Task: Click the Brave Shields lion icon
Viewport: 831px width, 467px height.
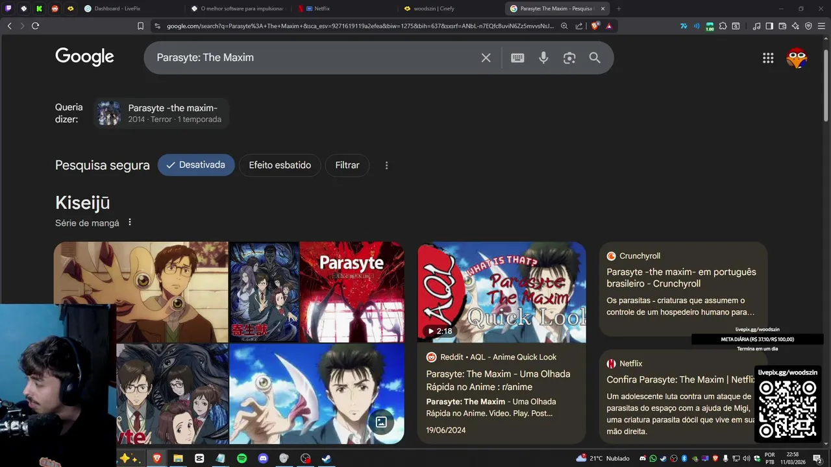Action: [595, 26]
